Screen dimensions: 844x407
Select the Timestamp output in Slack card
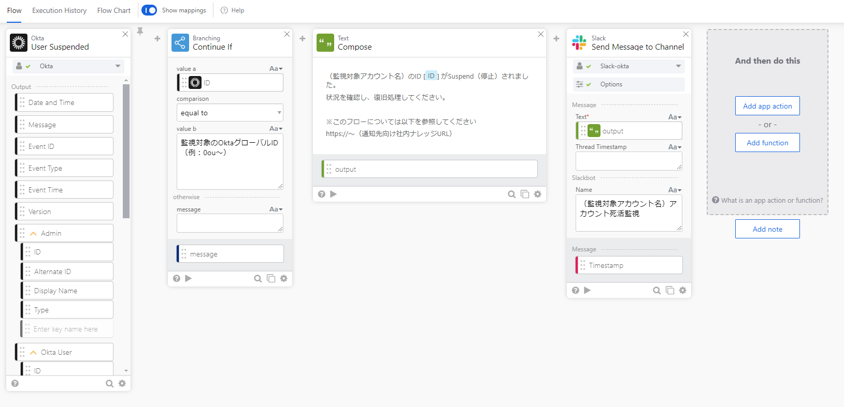[x=629, y=265]
